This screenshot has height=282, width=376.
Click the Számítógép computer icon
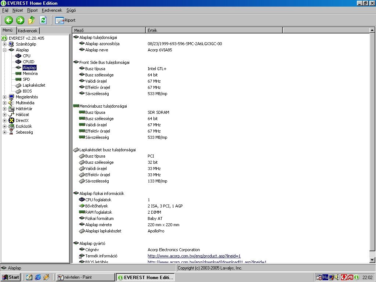point(11,44)
